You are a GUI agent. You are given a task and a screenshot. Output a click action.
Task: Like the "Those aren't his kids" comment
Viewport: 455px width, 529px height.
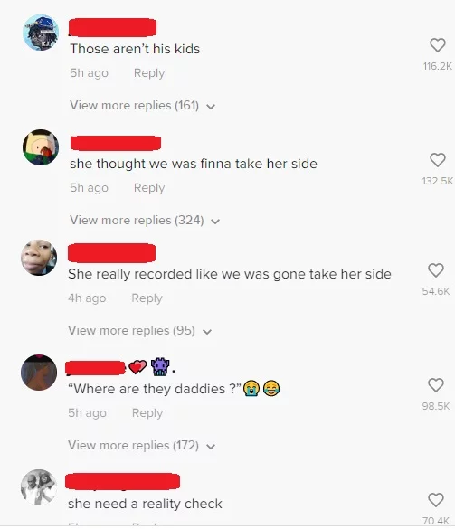coord(438,45)
